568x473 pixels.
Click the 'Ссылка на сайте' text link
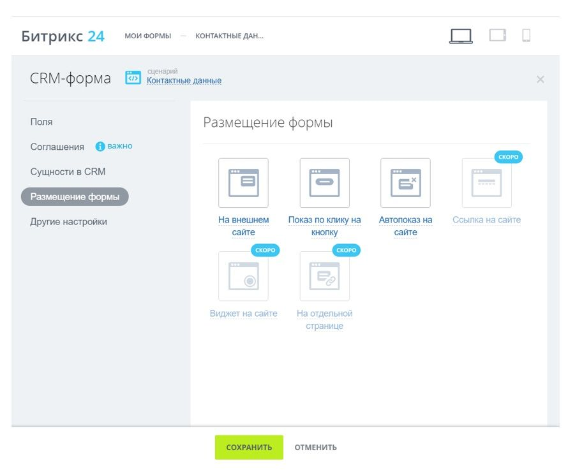pyautogui.click(x=486, y=220)
